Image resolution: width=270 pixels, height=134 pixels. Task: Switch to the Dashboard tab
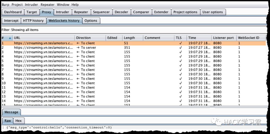13,12
